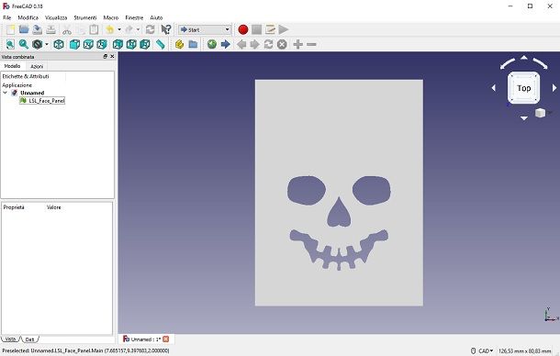
Task: Paste using the clipboard icon
Action: 94,29
